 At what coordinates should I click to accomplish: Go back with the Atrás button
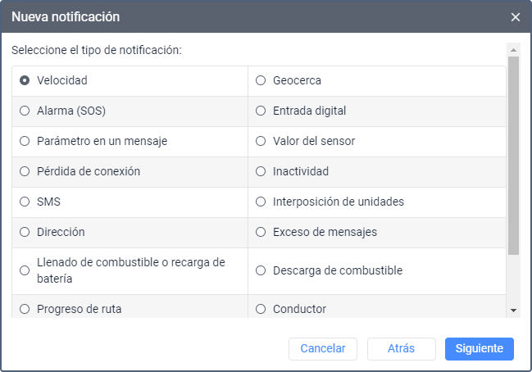[401, 348]
